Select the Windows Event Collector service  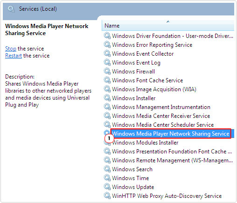click(143, 54)
